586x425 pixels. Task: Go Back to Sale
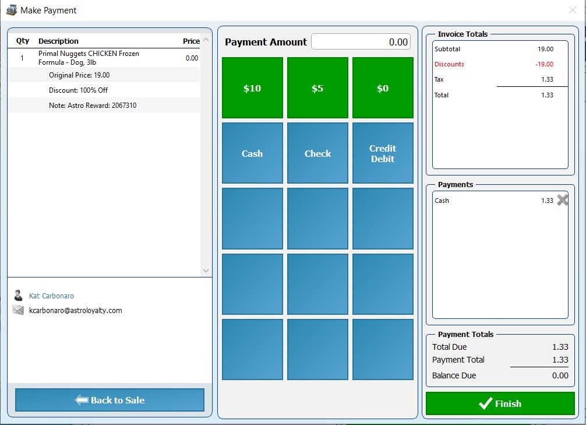pyautogui.click(x=110, y=400)
